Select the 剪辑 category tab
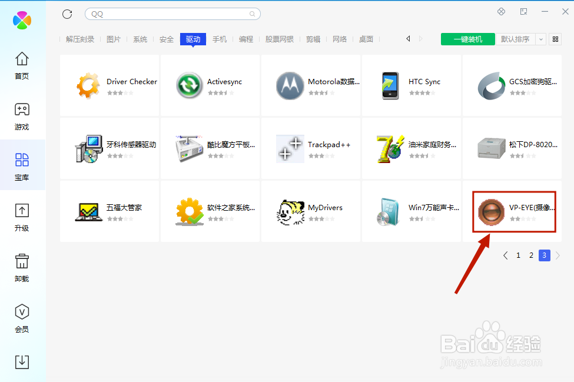Viewport: 574px width, 382px height. pyautogui.click(x=313, y=39)
